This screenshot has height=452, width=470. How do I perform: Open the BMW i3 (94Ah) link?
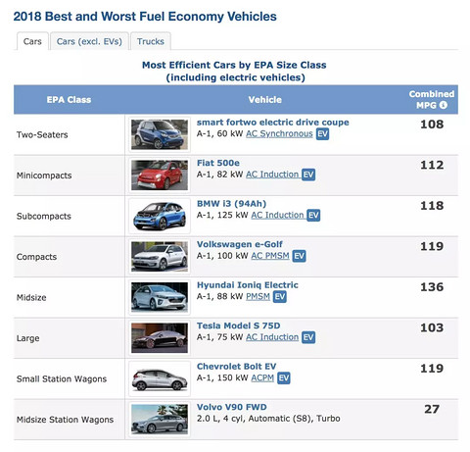click(x=231, y=204)
